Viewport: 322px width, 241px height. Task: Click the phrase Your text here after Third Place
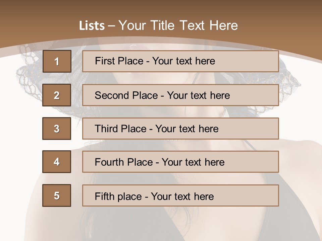[x=187, y=129]
